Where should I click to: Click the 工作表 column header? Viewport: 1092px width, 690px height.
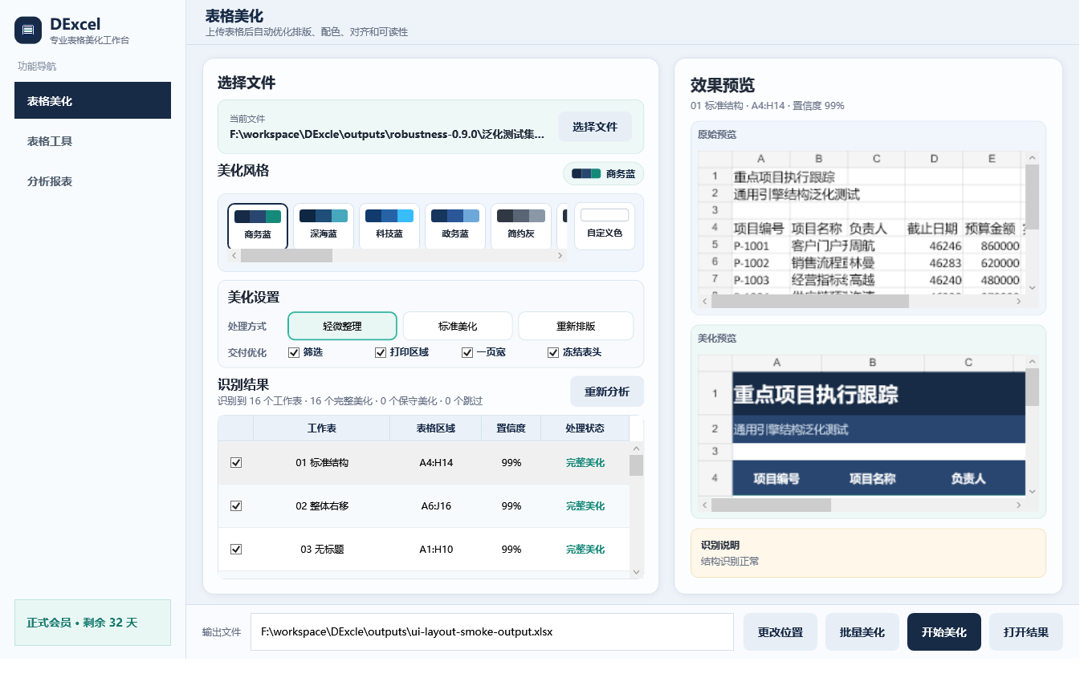pyautogui.click(x=322, y=428)
